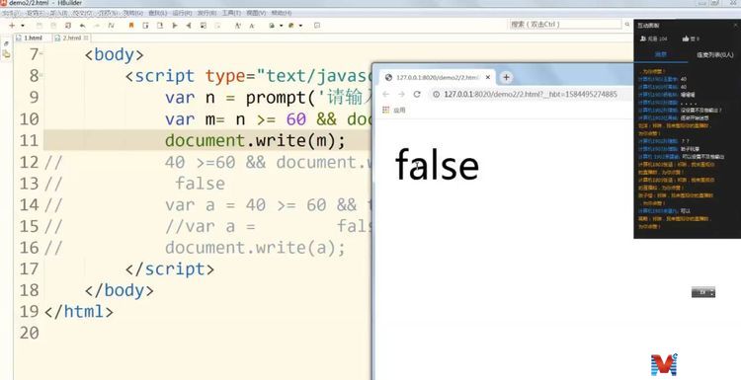Screen dimensions: 741x380
Task: Expand the dropdown arrow next to the New plus icon
Action: pos(23,26)
